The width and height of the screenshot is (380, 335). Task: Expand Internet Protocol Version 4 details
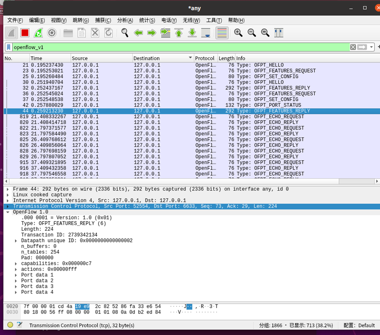(8, 201)
